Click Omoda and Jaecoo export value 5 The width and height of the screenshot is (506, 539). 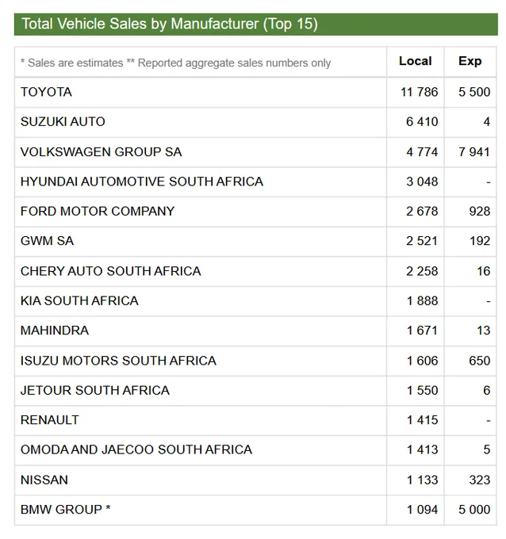[x=486, y=449]
